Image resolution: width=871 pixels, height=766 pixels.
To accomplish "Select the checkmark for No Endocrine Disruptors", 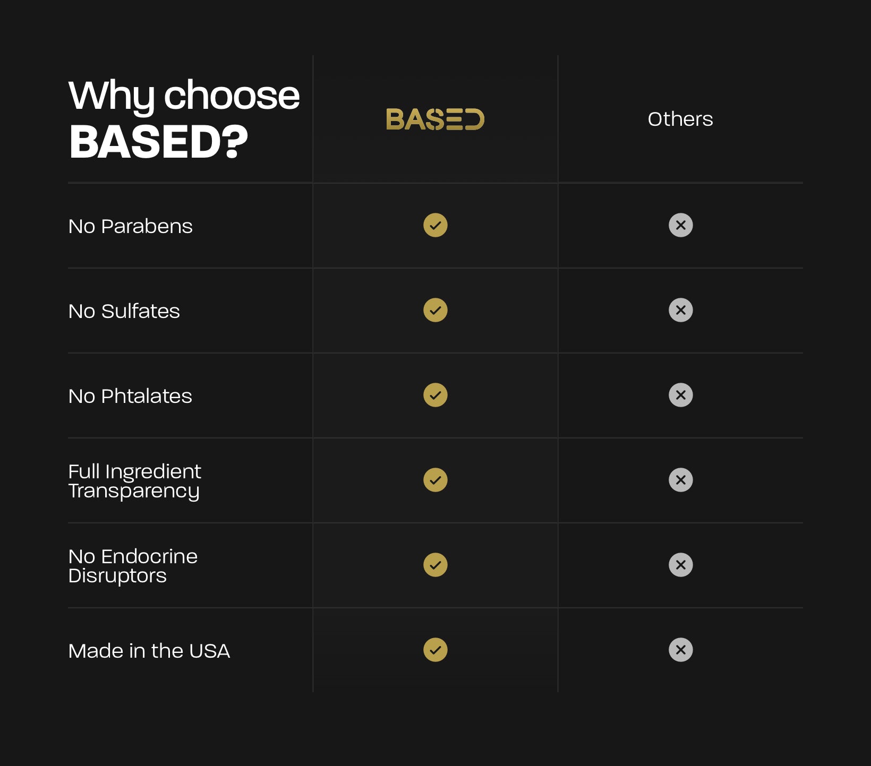I will [435, 565].
